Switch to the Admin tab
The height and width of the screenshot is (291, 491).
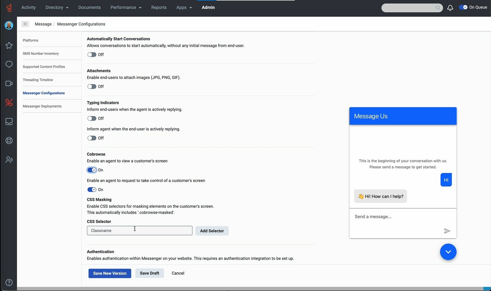pos(208,7)
